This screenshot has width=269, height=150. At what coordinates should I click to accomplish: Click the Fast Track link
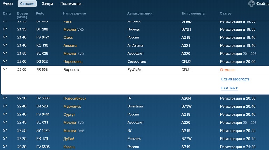[230, 88]
